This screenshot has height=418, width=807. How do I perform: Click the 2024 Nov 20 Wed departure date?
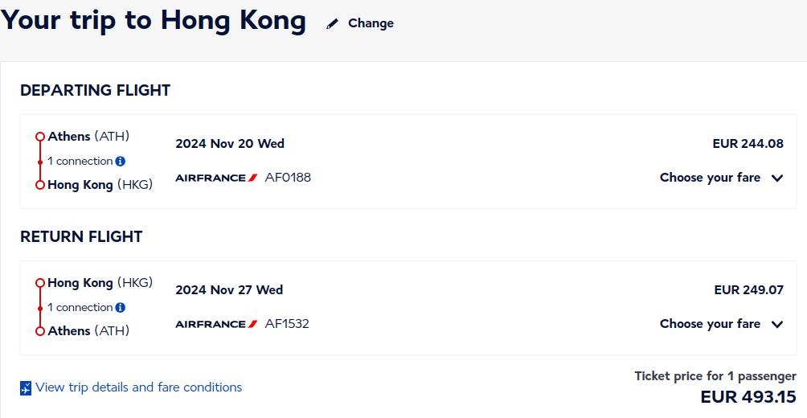230,144
